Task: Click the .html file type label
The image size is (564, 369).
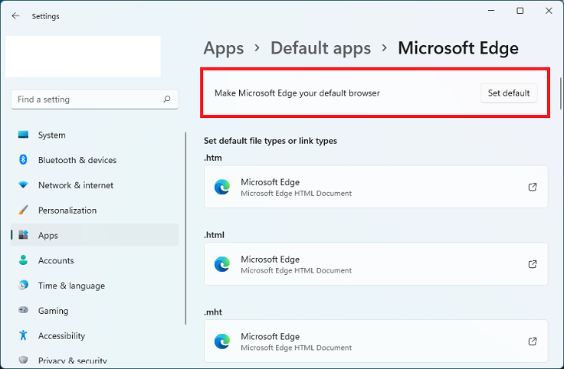Action: (x=214, y=234)
